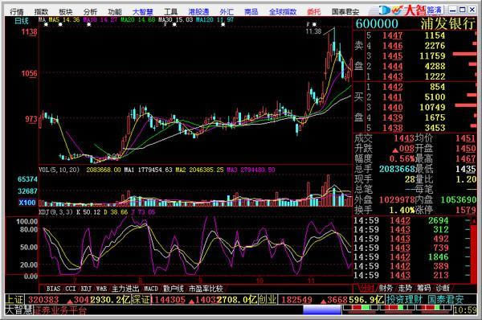Click the 上证 index in status bar

click(15, 299)
